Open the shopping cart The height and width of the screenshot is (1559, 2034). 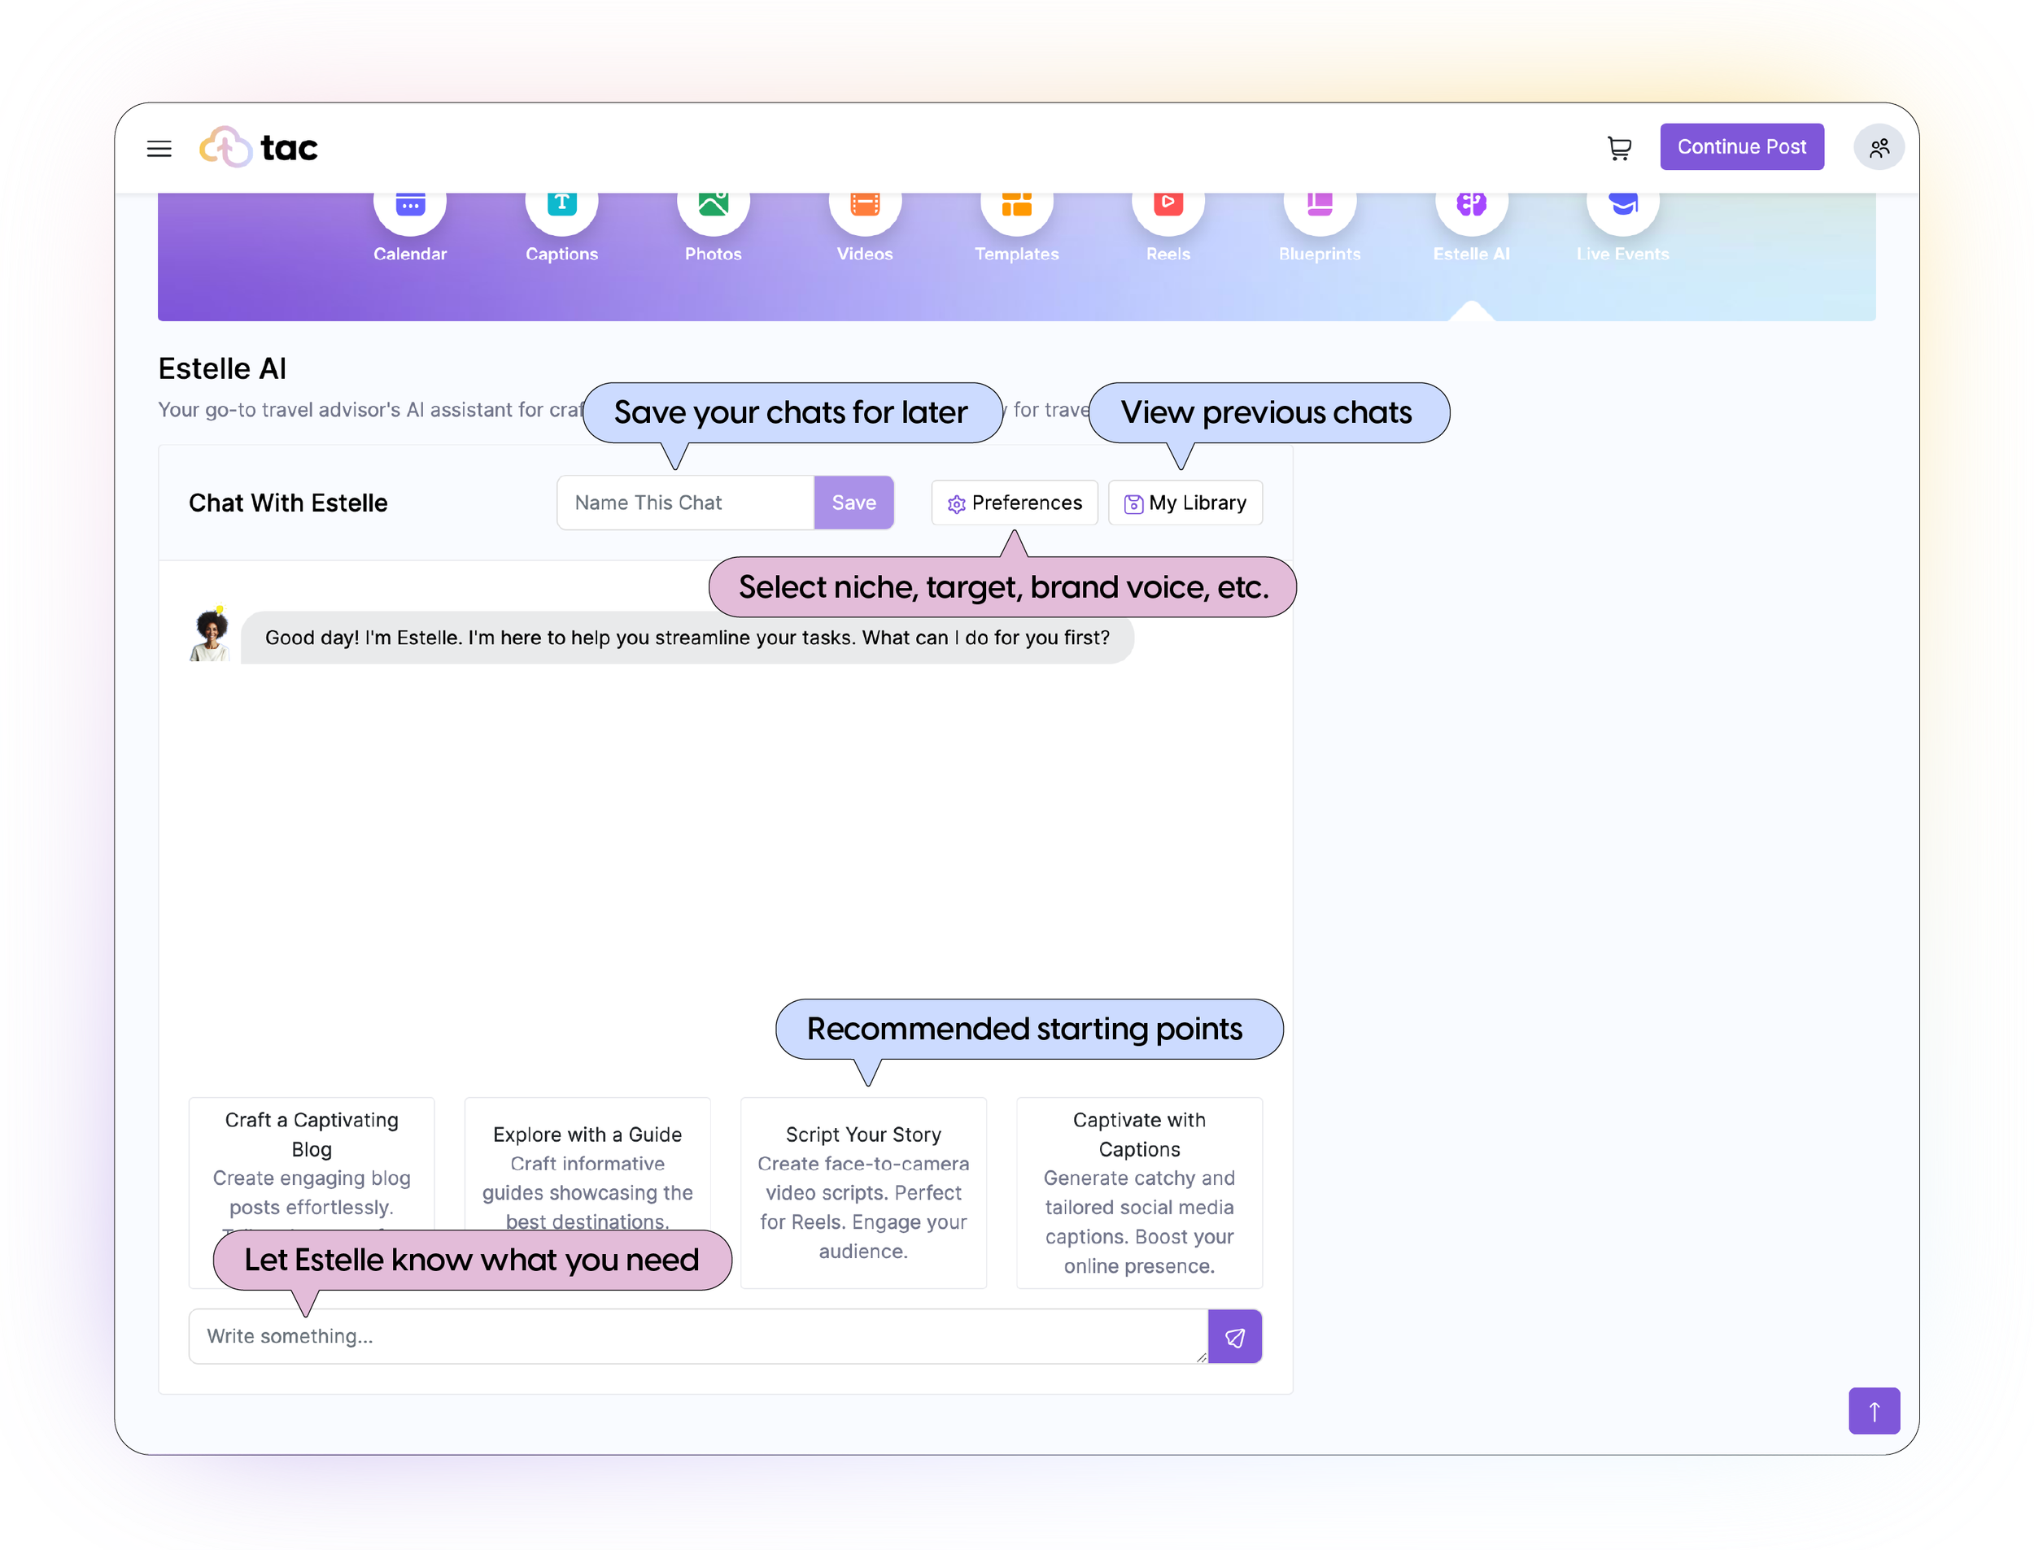click(x=1619, y=149)
